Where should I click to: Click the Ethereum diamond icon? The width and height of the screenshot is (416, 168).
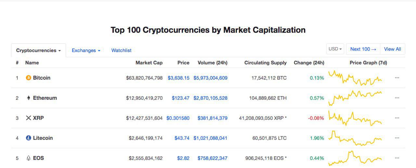click(x=28, y=98)
